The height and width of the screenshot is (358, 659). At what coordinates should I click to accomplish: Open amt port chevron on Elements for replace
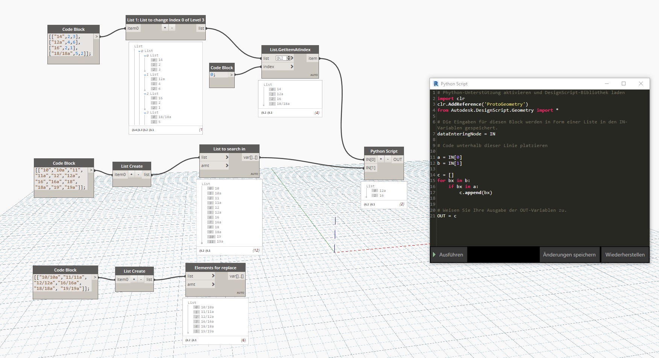pyautogui.click(x=213, y=284)
